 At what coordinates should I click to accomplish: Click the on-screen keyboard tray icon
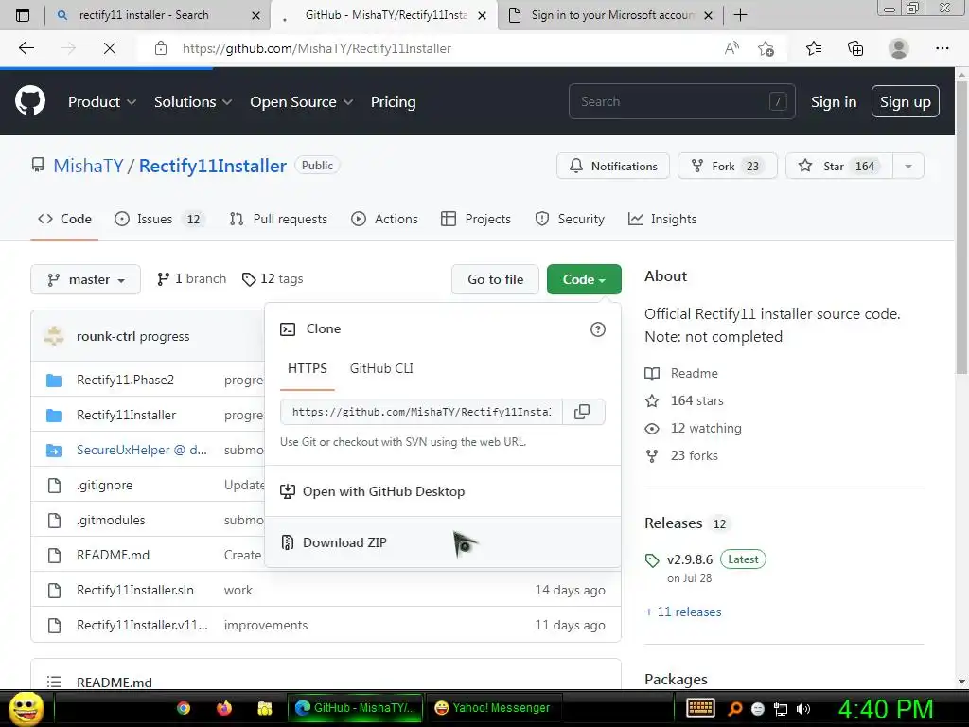[x=700, y=708]
